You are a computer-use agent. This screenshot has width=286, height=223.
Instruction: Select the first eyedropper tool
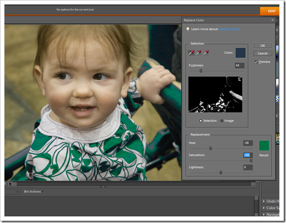tap(191, 53)
